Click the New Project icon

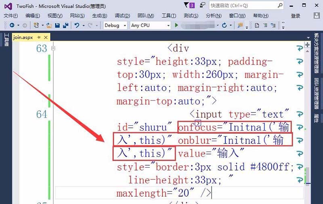tap(36, 25)
